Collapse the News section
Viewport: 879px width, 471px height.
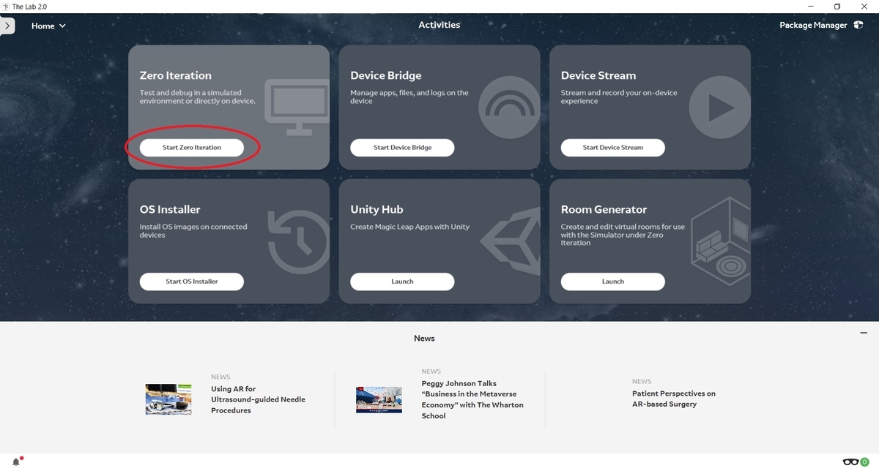click(864, 333)
